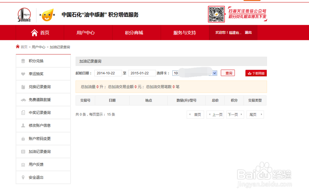309x195 pixels.
Task: Select 安全退出 in the sidebar
Action: pyautogui.click(x=43, y=177)
